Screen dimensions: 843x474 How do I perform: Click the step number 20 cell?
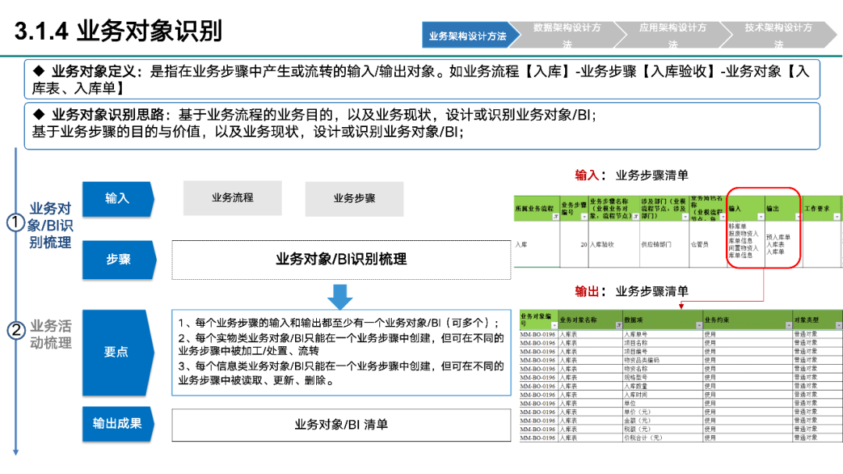[x=574, y=245]
